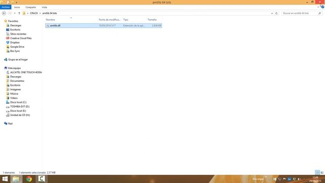Refresh the amtlib 64 bits folder
Viewport: 325px width, 183px height.
[x=276, y=13]
